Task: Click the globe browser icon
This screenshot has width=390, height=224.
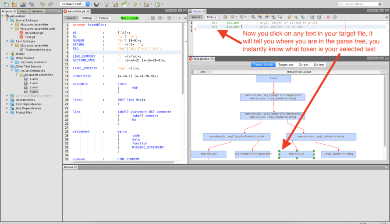Action: (96, 4)
